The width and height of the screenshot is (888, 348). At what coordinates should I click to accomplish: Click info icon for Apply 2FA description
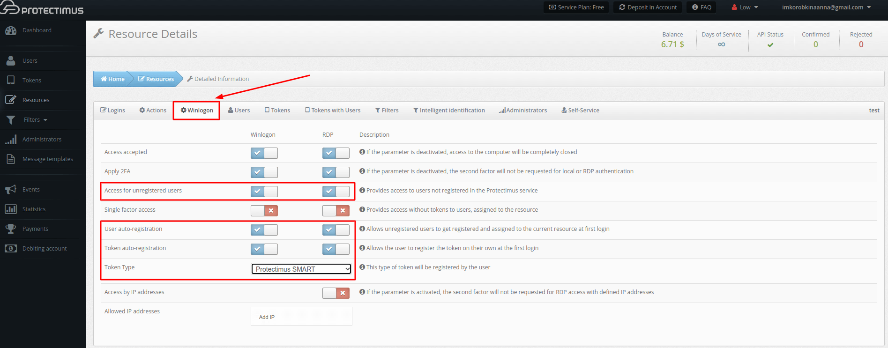[362, 171]
